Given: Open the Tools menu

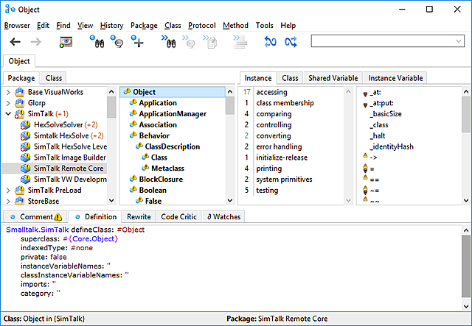Looking at the screenshot, I should pyautogui.click(x=264, y=26).
